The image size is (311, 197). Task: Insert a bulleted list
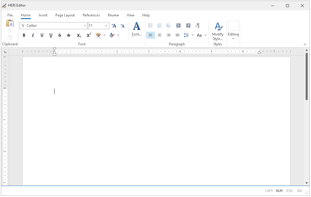tap(150, 25)
